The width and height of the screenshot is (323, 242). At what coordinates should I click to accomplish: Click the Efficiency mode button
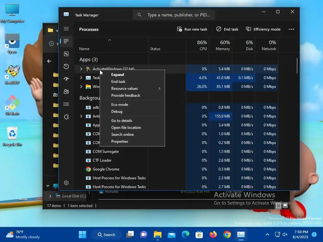[263, 29]
